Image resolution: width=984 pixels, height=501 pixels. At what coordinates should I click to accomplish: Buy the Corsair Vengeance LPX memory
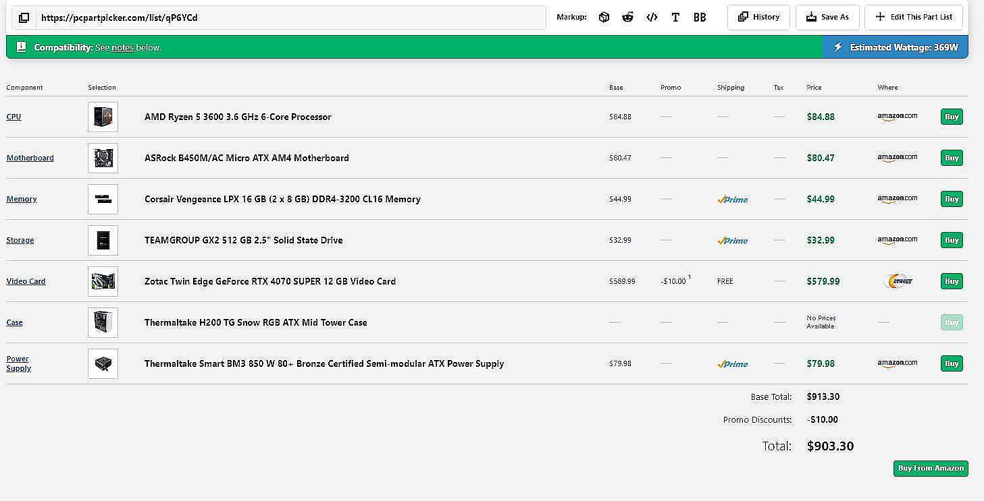tap(952, 199)
